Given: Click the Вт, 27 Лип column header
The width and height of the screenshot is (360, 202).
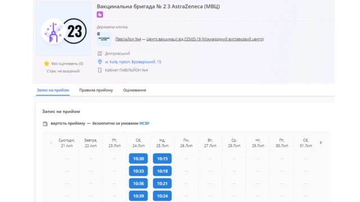Looking at the screenshot, I should (210, 143).
